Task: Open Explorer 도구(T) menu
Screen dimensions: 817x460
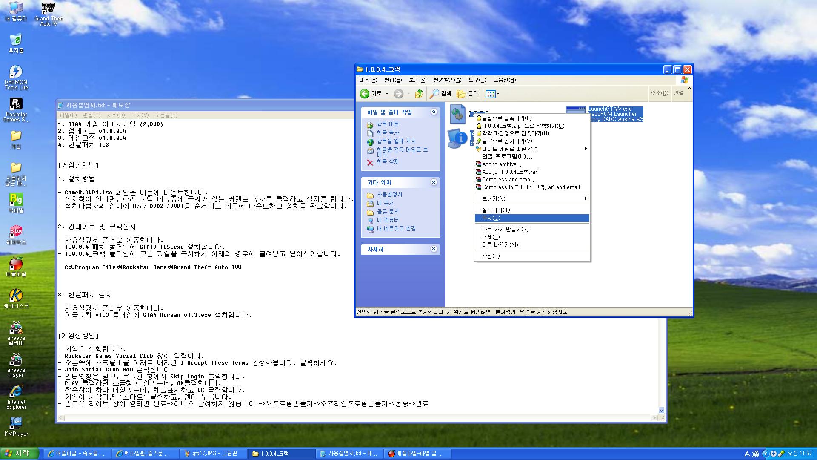Action: [x=477, y=80]
